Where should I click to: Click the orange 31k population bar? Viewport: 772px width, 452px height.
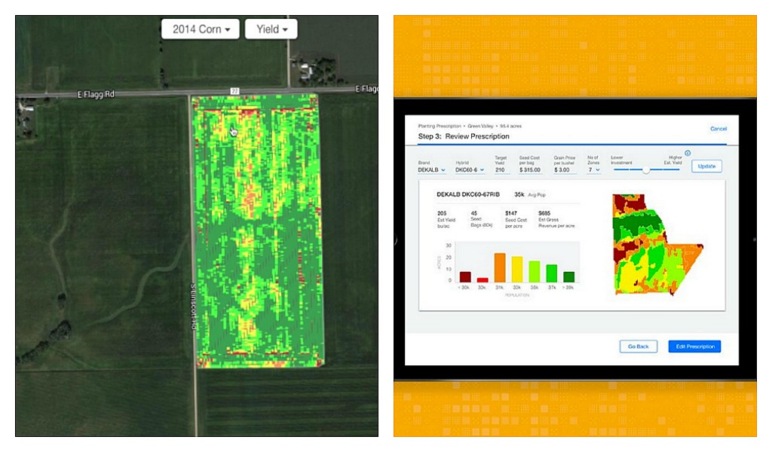tap(499, 267)
